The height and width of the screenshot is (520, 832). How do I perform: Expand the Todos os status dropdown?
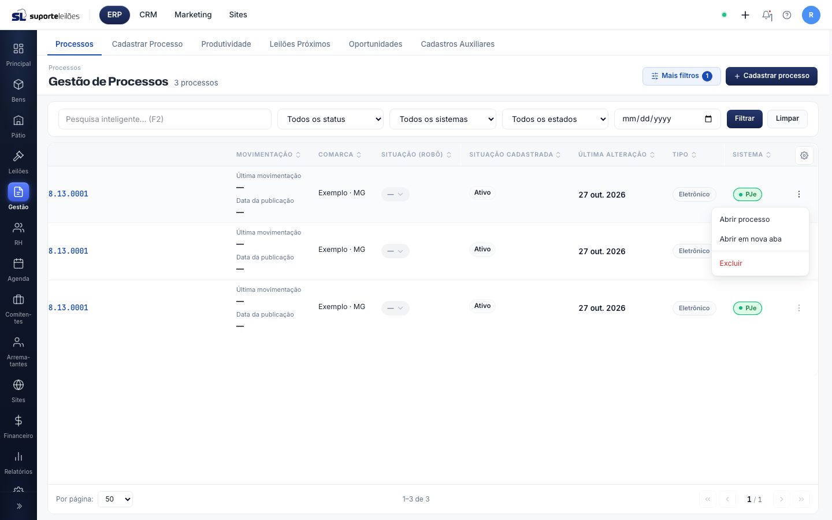coord(330,119)
